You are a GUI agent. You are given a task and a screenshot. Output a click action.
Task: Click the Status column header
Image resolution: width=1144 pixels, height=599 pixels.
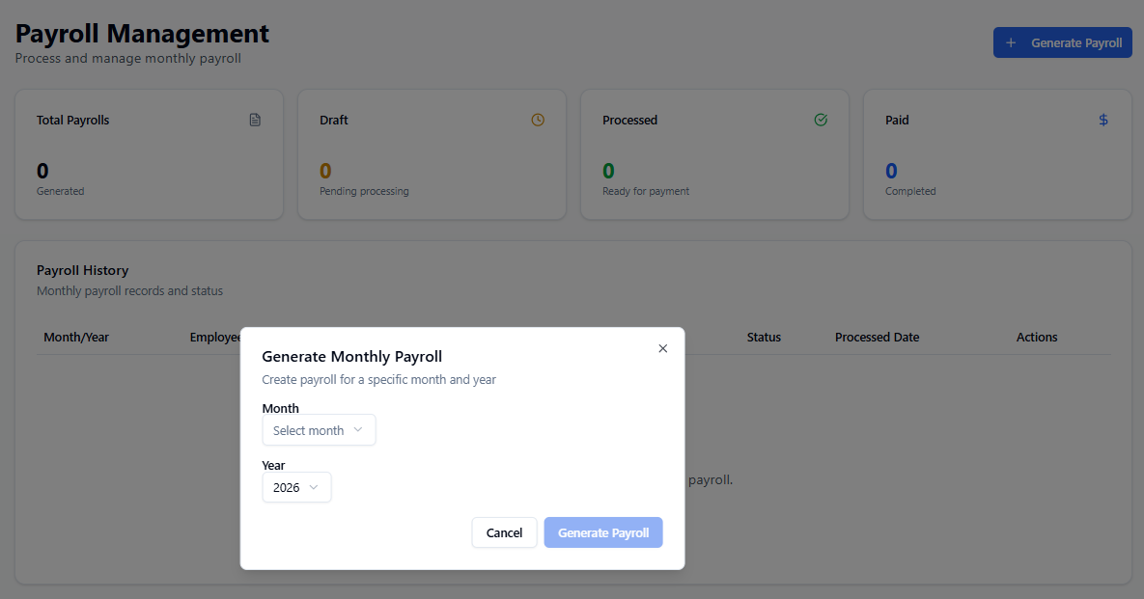pyautogui.click(x=764, y=338)
